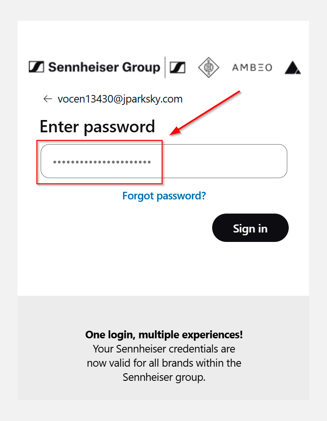Click the Enter password heading
The width and height of the screenshot is (327, 421).
click(97, 127)
